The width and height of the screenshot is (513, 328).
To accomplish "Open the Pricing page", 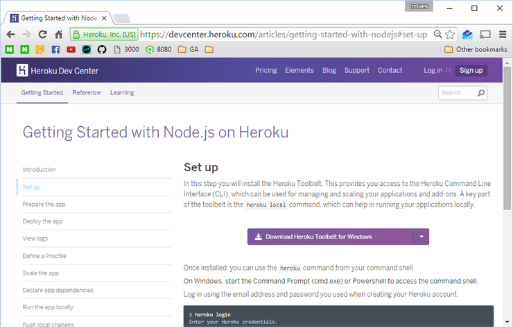I will tap(266, 70).
